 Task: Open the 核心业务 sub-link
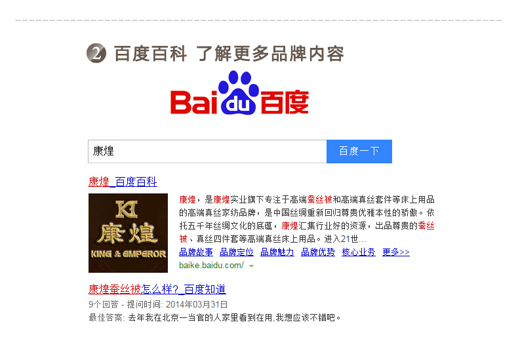coord(359,252)
